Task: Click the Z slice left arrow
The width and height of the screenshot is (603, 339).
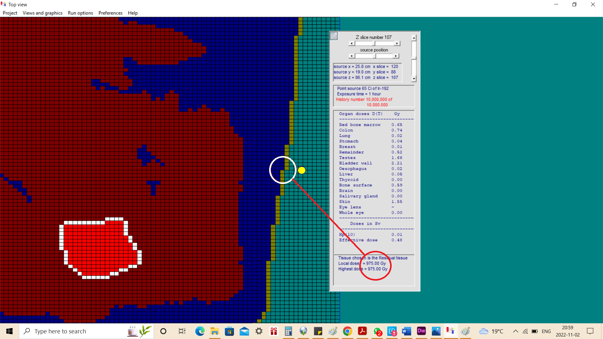Action: click(x=352, y=43)
